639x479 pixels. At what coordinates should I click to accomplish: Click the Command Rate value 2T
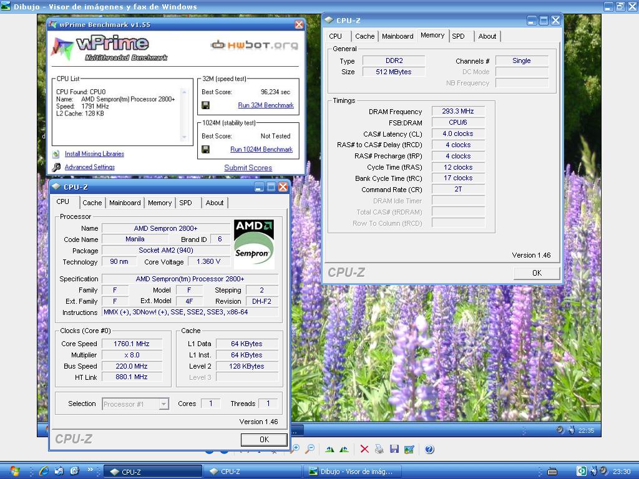pyautogui.click(x=458, y=190)
